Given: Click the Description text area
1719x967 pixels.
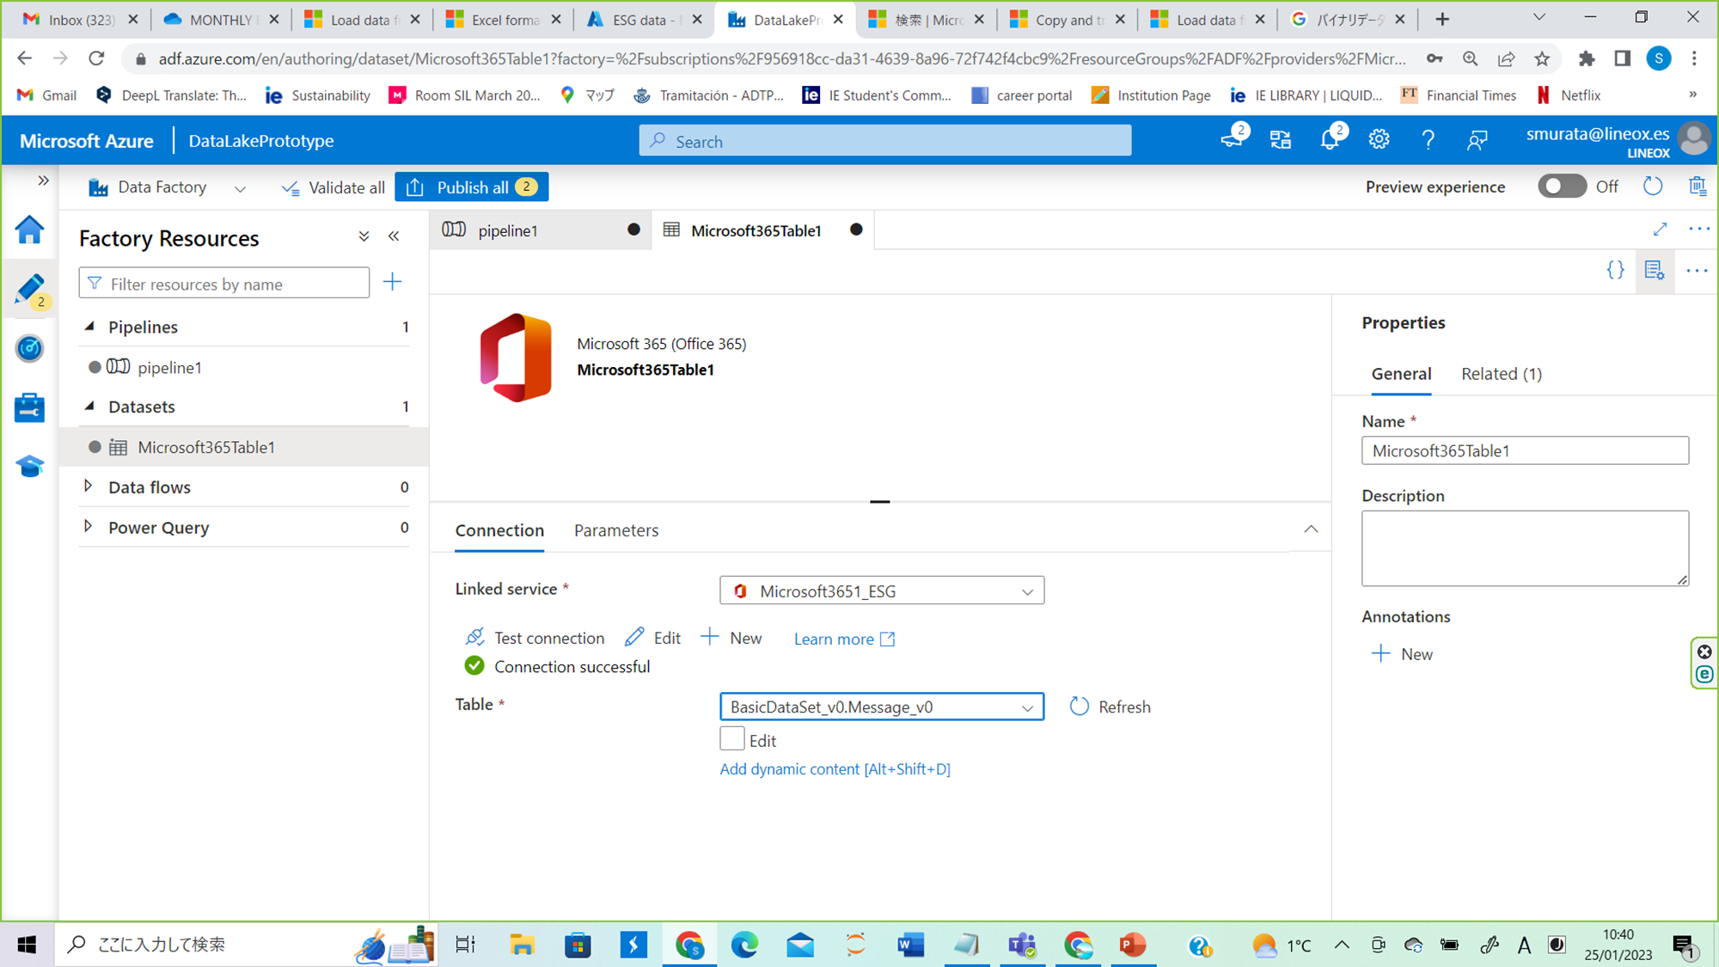Looking at the screenshot, I should pyautogui.click(x=1524, y=548).
